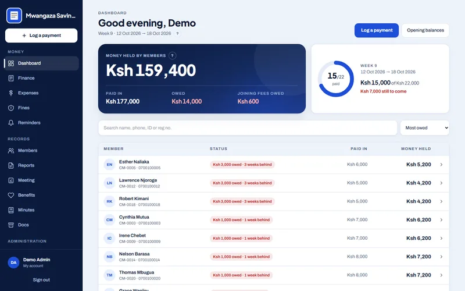Click the Fines shield icon
The width and height of the screenshot is (465, 291).
[11, 108]
